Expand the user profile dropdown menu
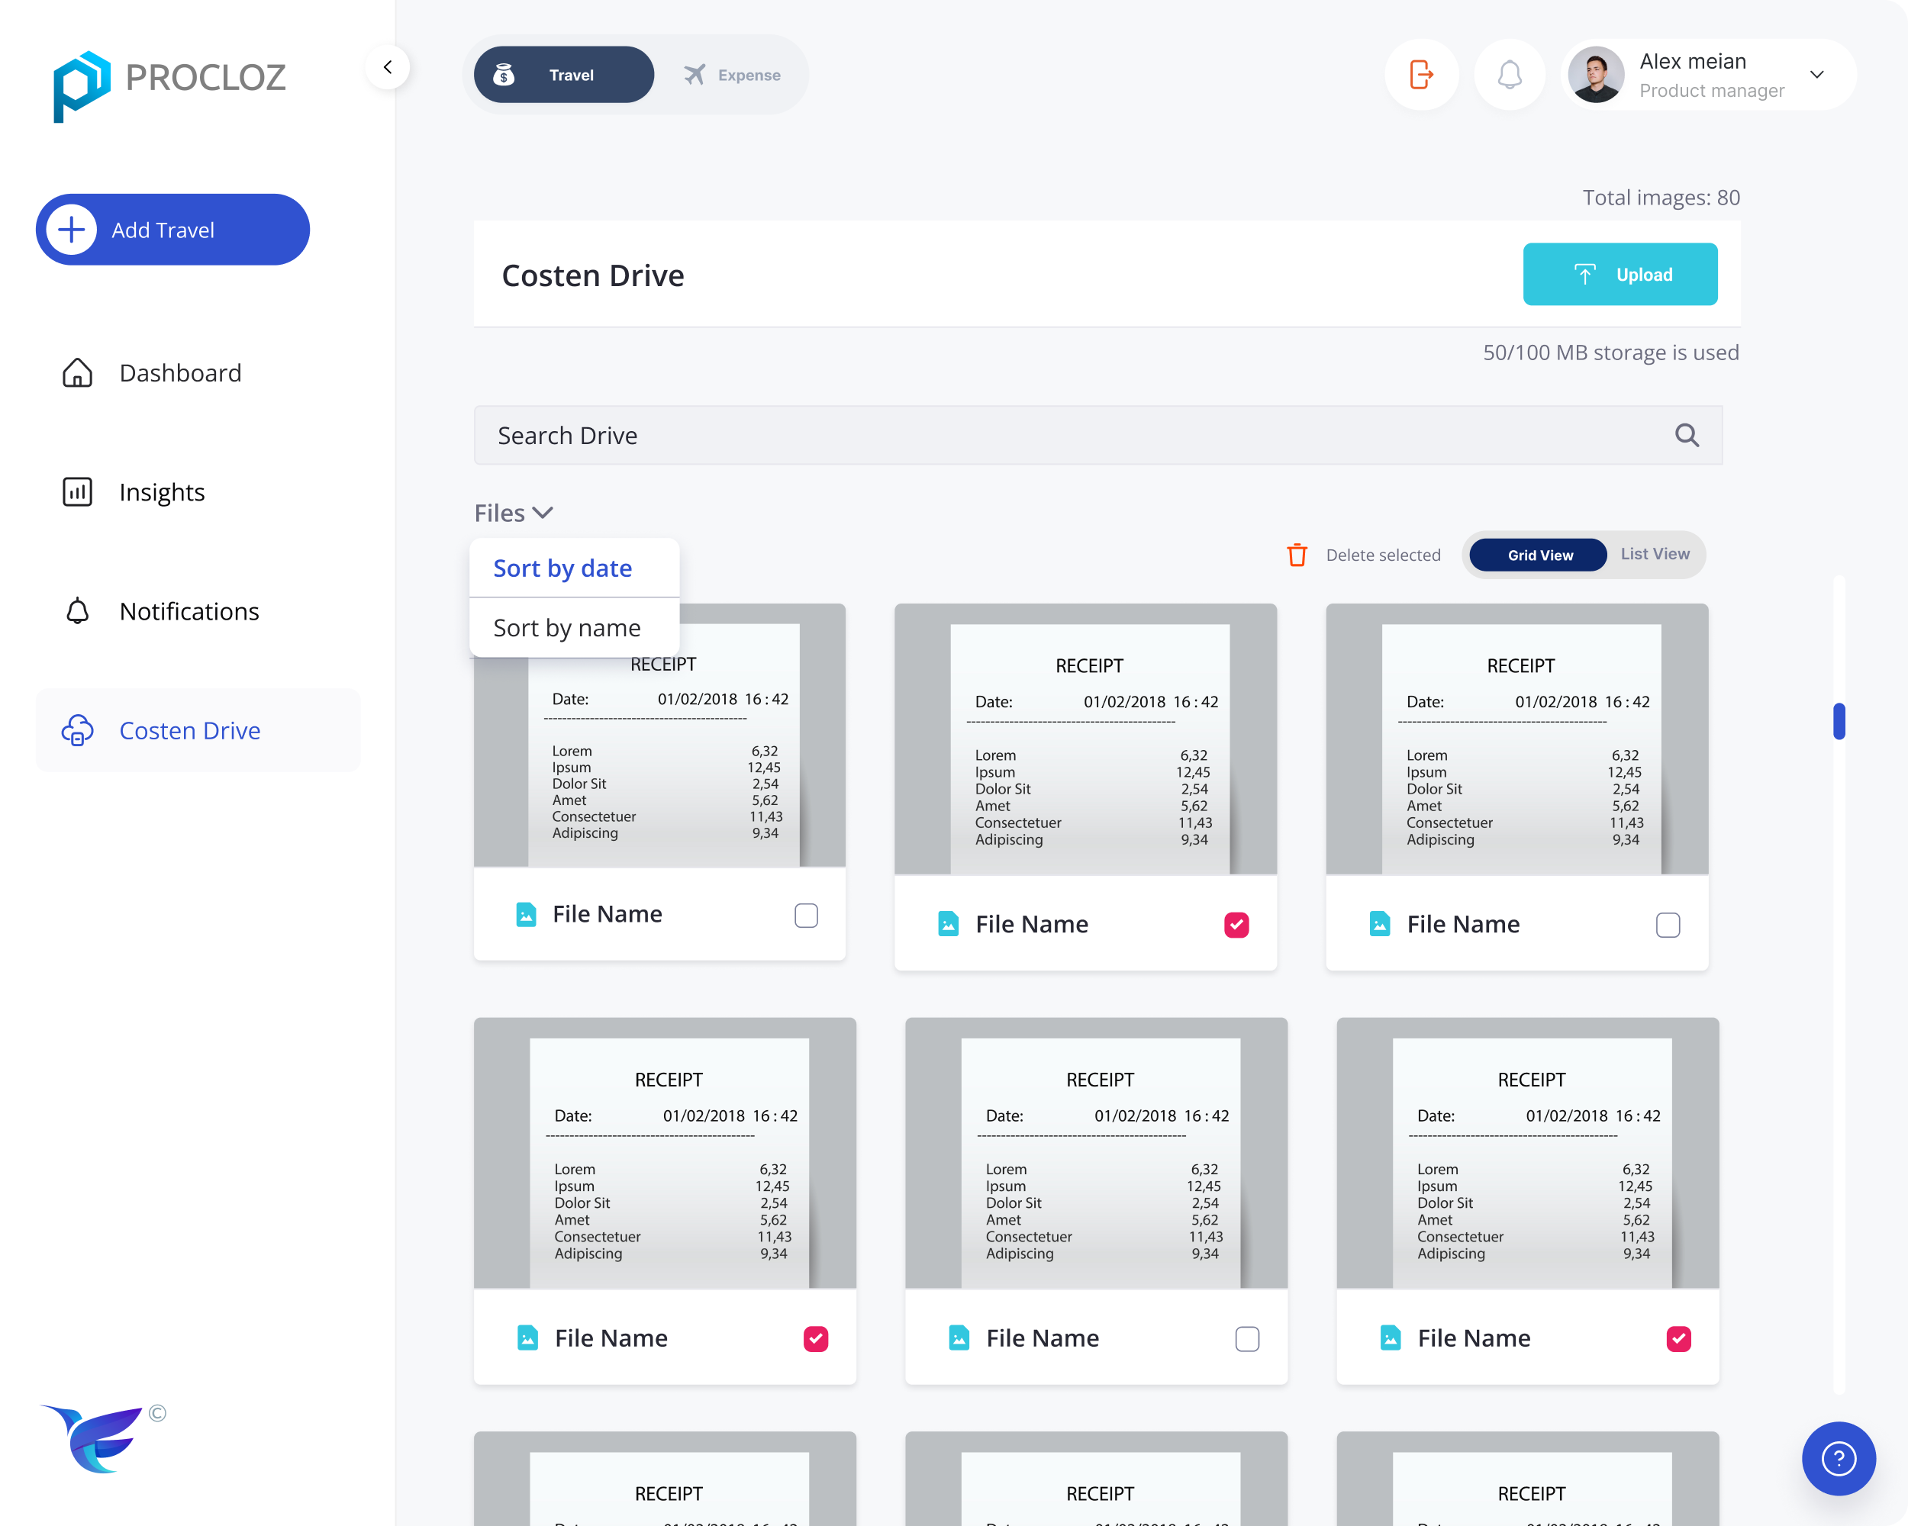 [1816, 75]
